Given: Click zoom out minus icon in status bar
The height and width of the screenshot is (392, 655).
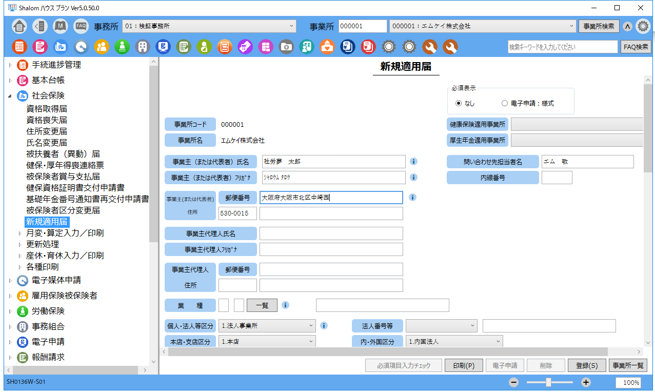Looking at the screenshot, I should [x=514, y=382].
